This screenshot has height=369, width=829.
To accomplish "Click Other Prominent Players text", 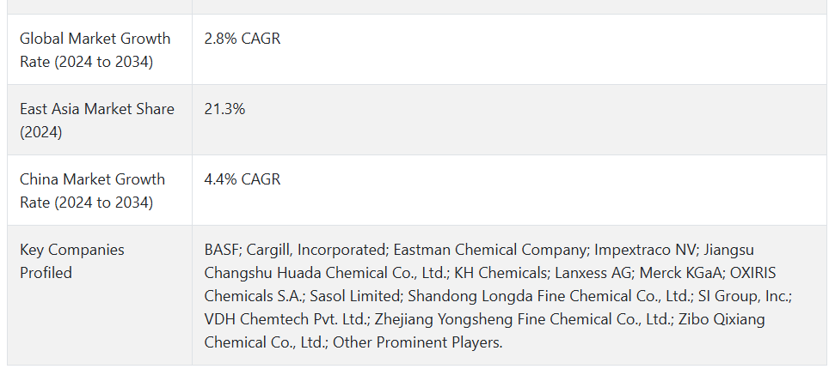I will click(417, 342).
